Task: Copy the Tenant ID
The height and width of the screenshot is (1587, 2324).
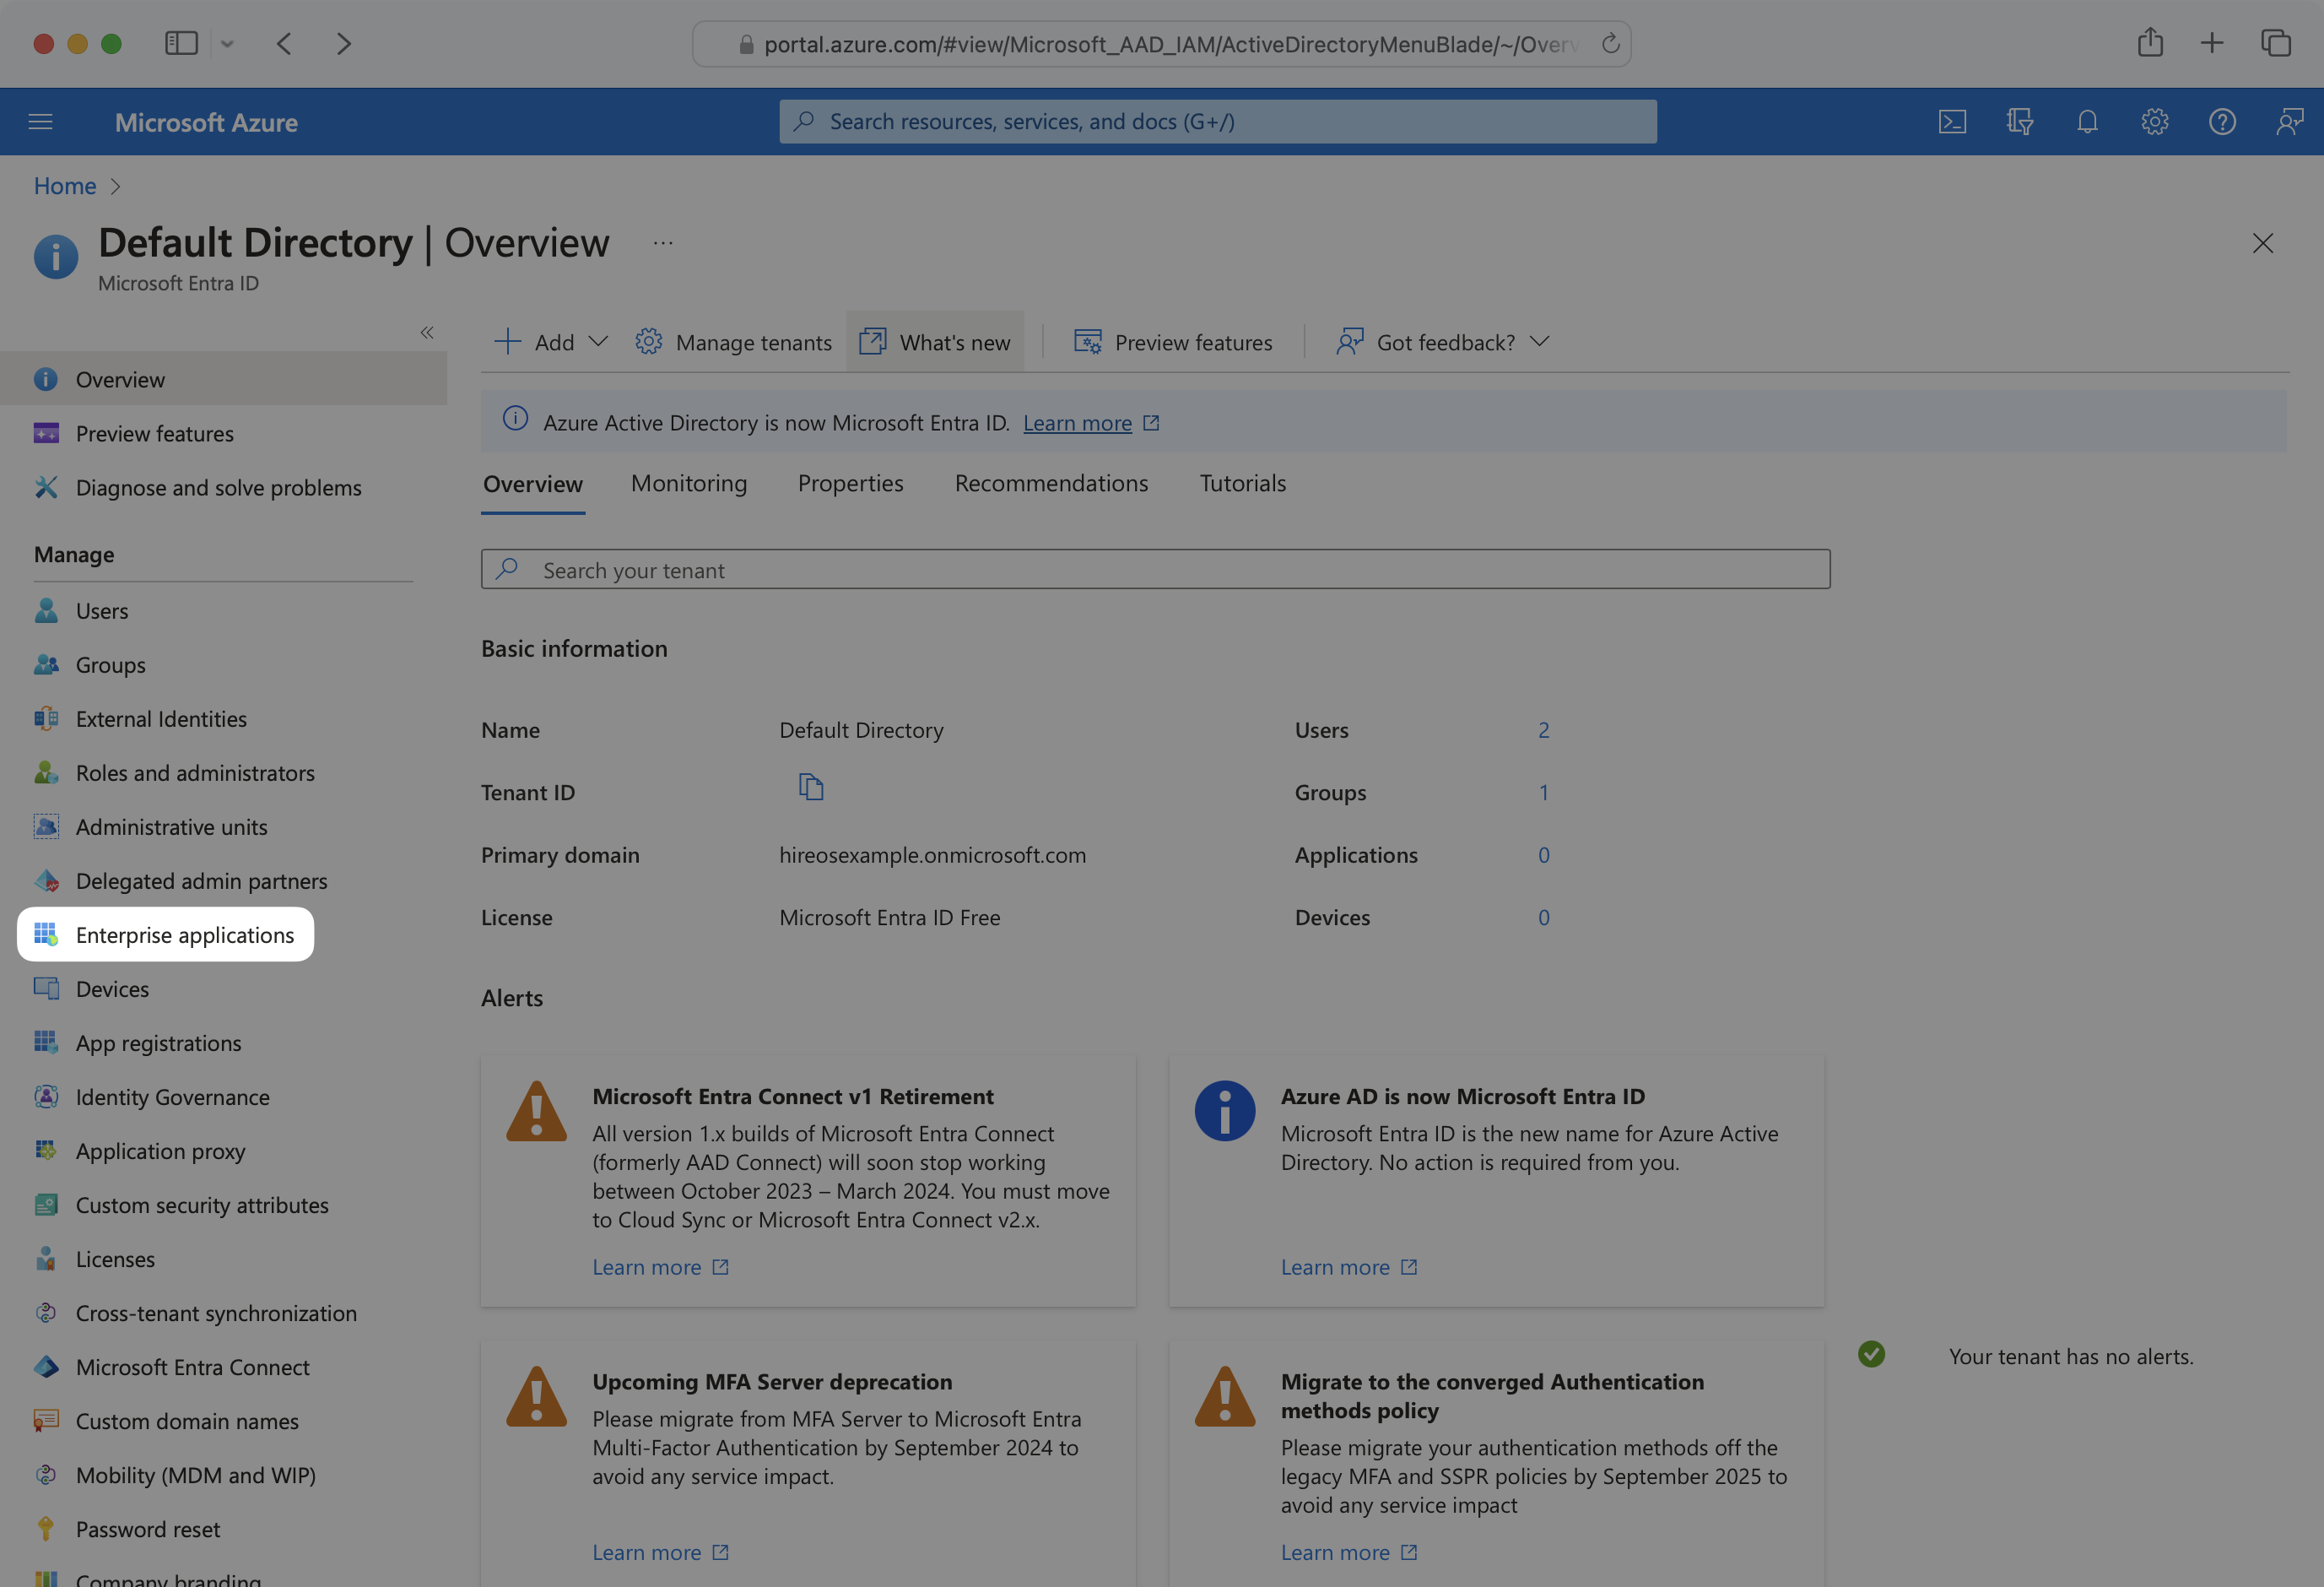Action: (x=811, y=787)
